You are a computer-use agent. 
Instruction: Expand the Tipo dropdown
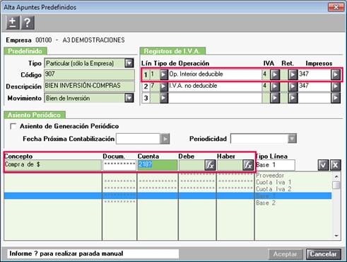coord(129,63)
